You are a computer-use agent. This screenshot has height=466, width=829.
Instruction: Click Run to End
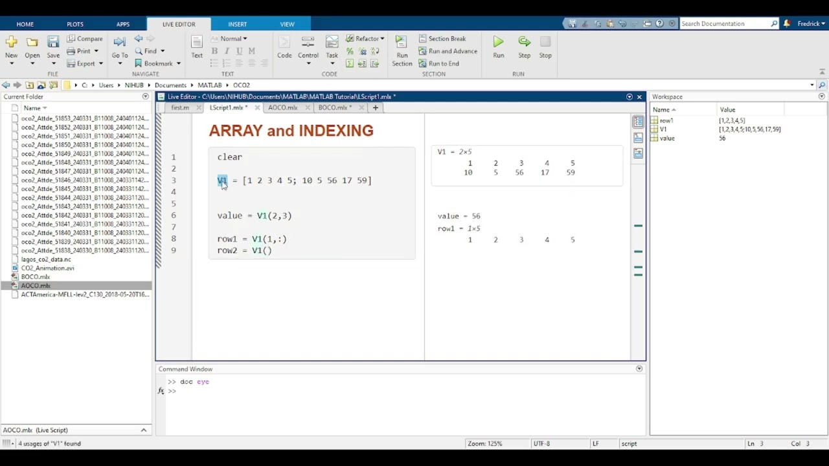438,63
